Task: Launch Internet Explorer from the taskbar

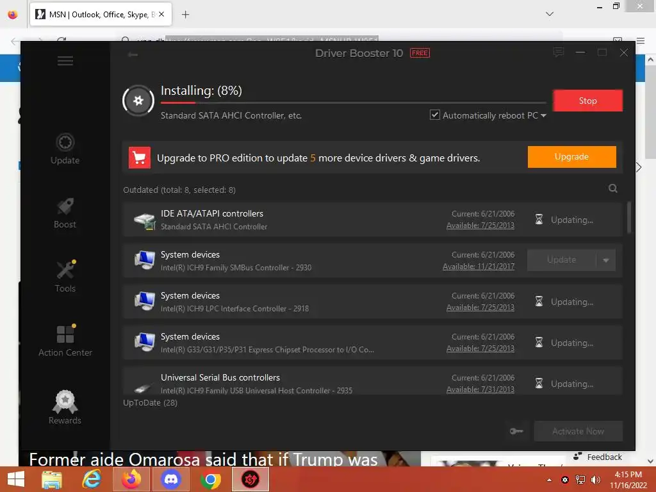Action: [92, 479]
